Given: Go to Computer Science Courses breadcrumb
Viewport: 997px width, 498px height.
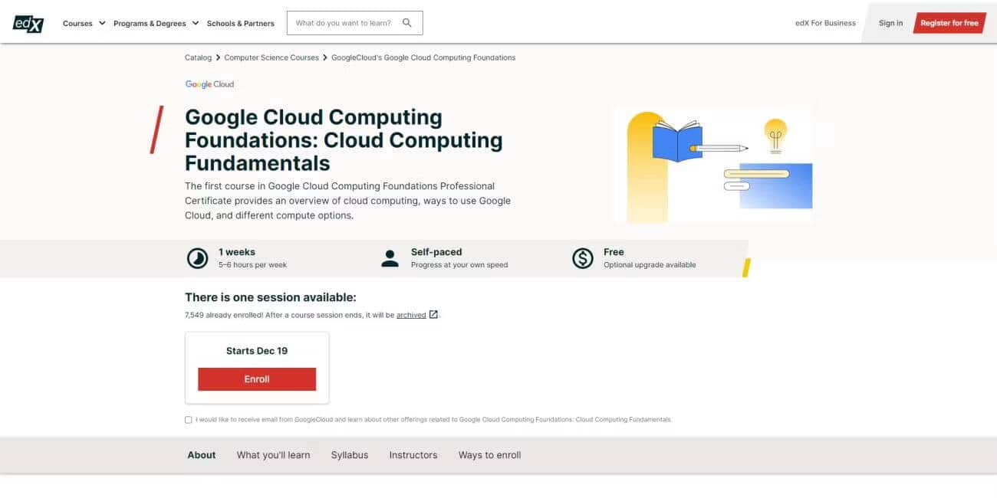Looking at the screenshot, I should (271, 57).
